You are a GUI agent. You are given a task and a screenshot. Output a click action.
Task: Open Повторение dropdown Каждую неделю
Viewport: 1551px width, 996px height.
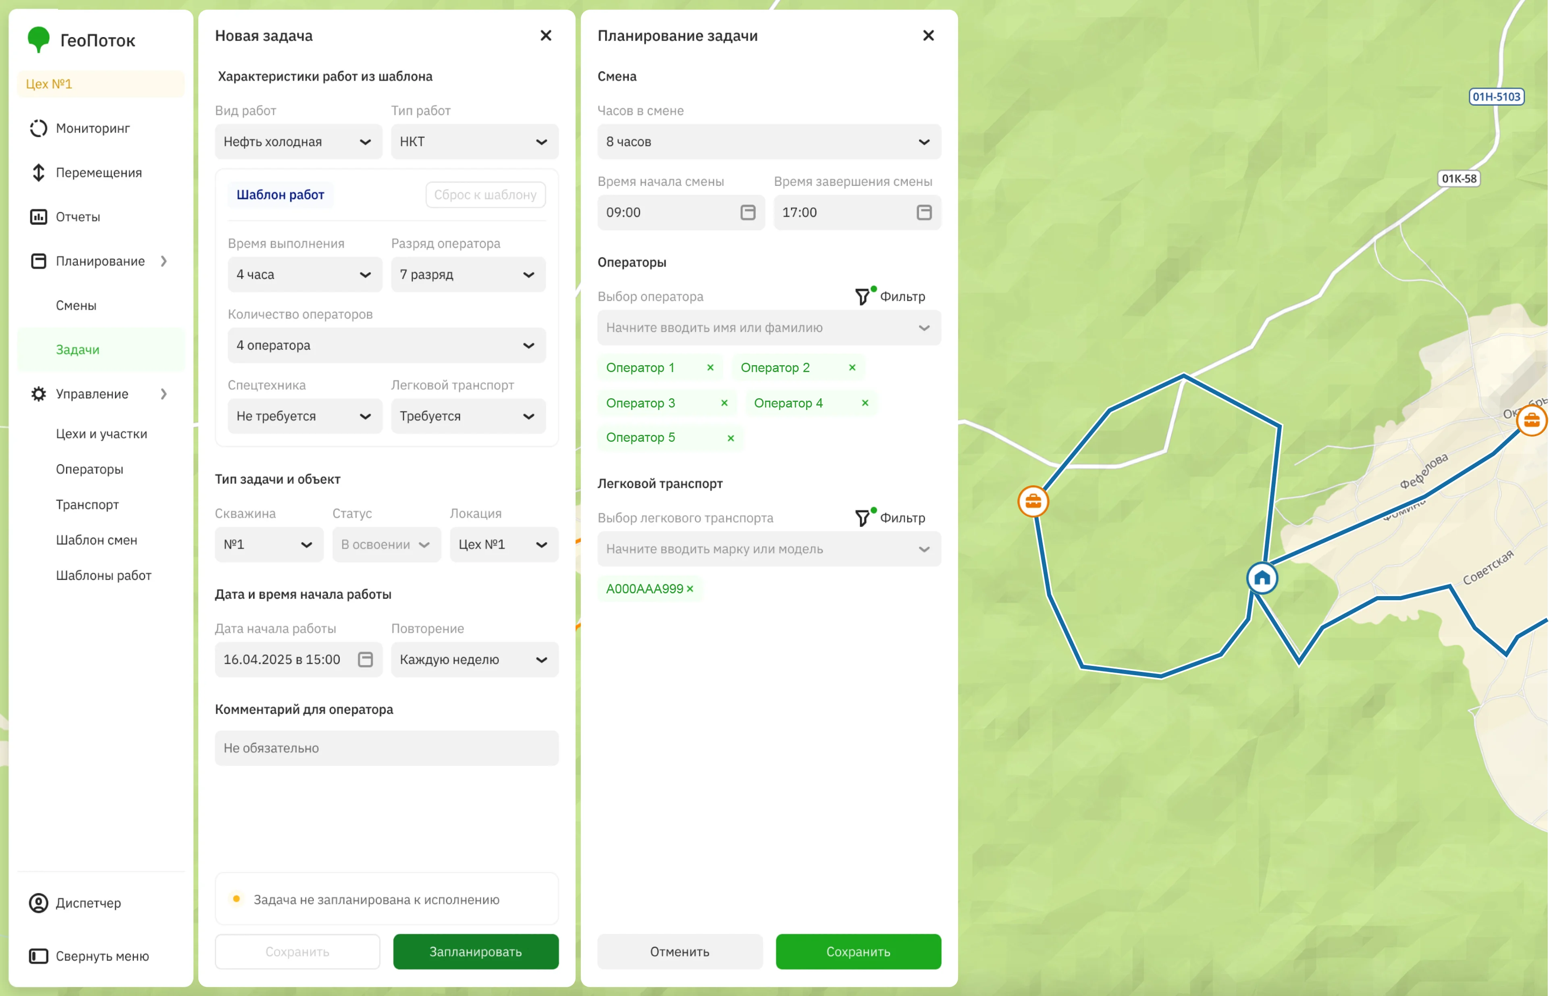(474, 660)
